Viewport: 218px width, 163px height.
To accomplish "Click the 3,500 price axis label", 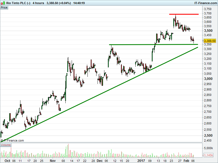I will pyautogui.click(x=208, y=31).
